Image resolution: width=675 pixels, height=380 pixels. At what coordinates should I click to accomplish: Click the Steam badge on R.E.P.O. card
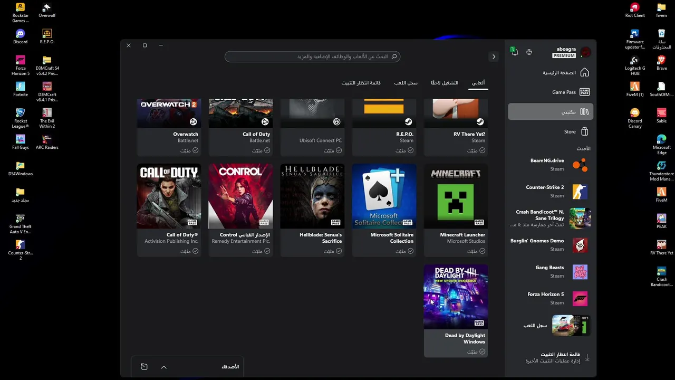[408, 122]
